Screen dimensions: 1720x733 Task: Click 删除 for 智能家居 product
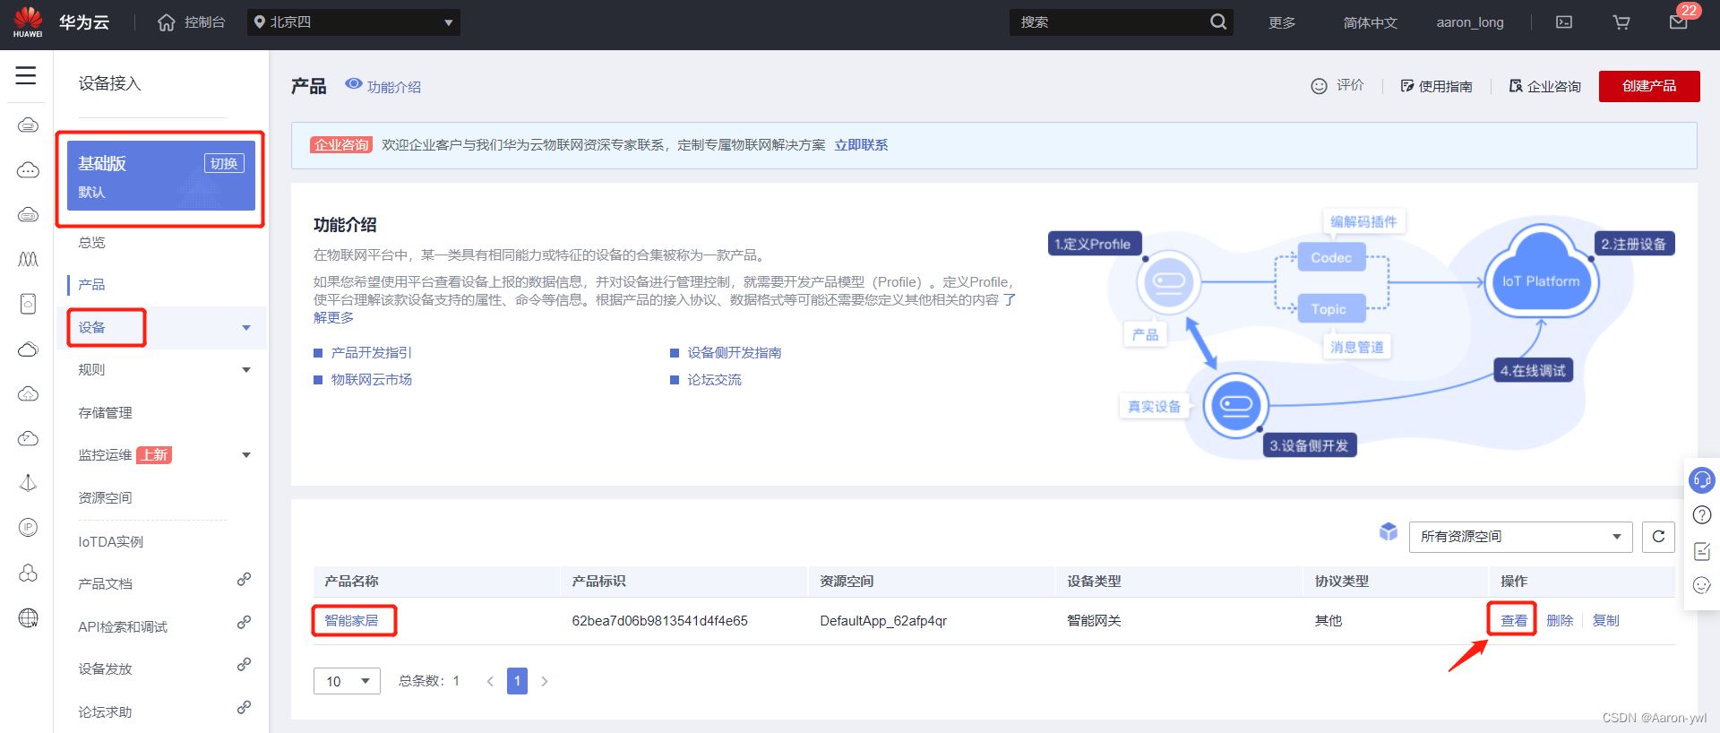click(x=1560, y=621)
